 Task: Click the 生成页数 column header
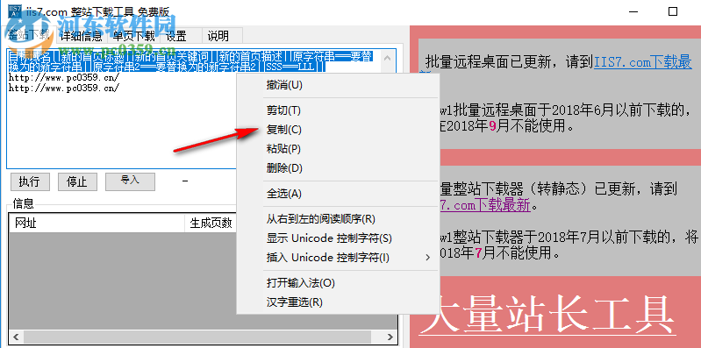point(211,223)
